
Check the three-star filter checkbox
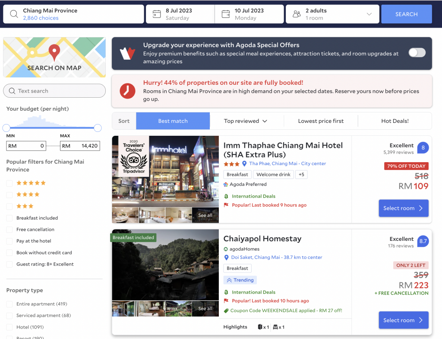(x=9, y=207)
